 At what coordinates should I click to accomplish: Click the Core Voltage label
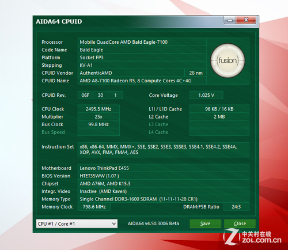[164, 96]
